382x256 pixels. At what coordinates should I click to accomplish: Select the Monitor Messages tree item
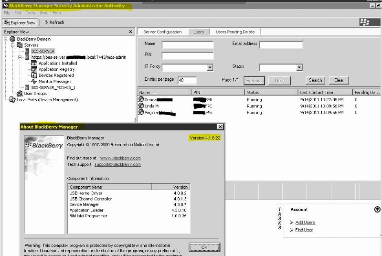point(55,82)
